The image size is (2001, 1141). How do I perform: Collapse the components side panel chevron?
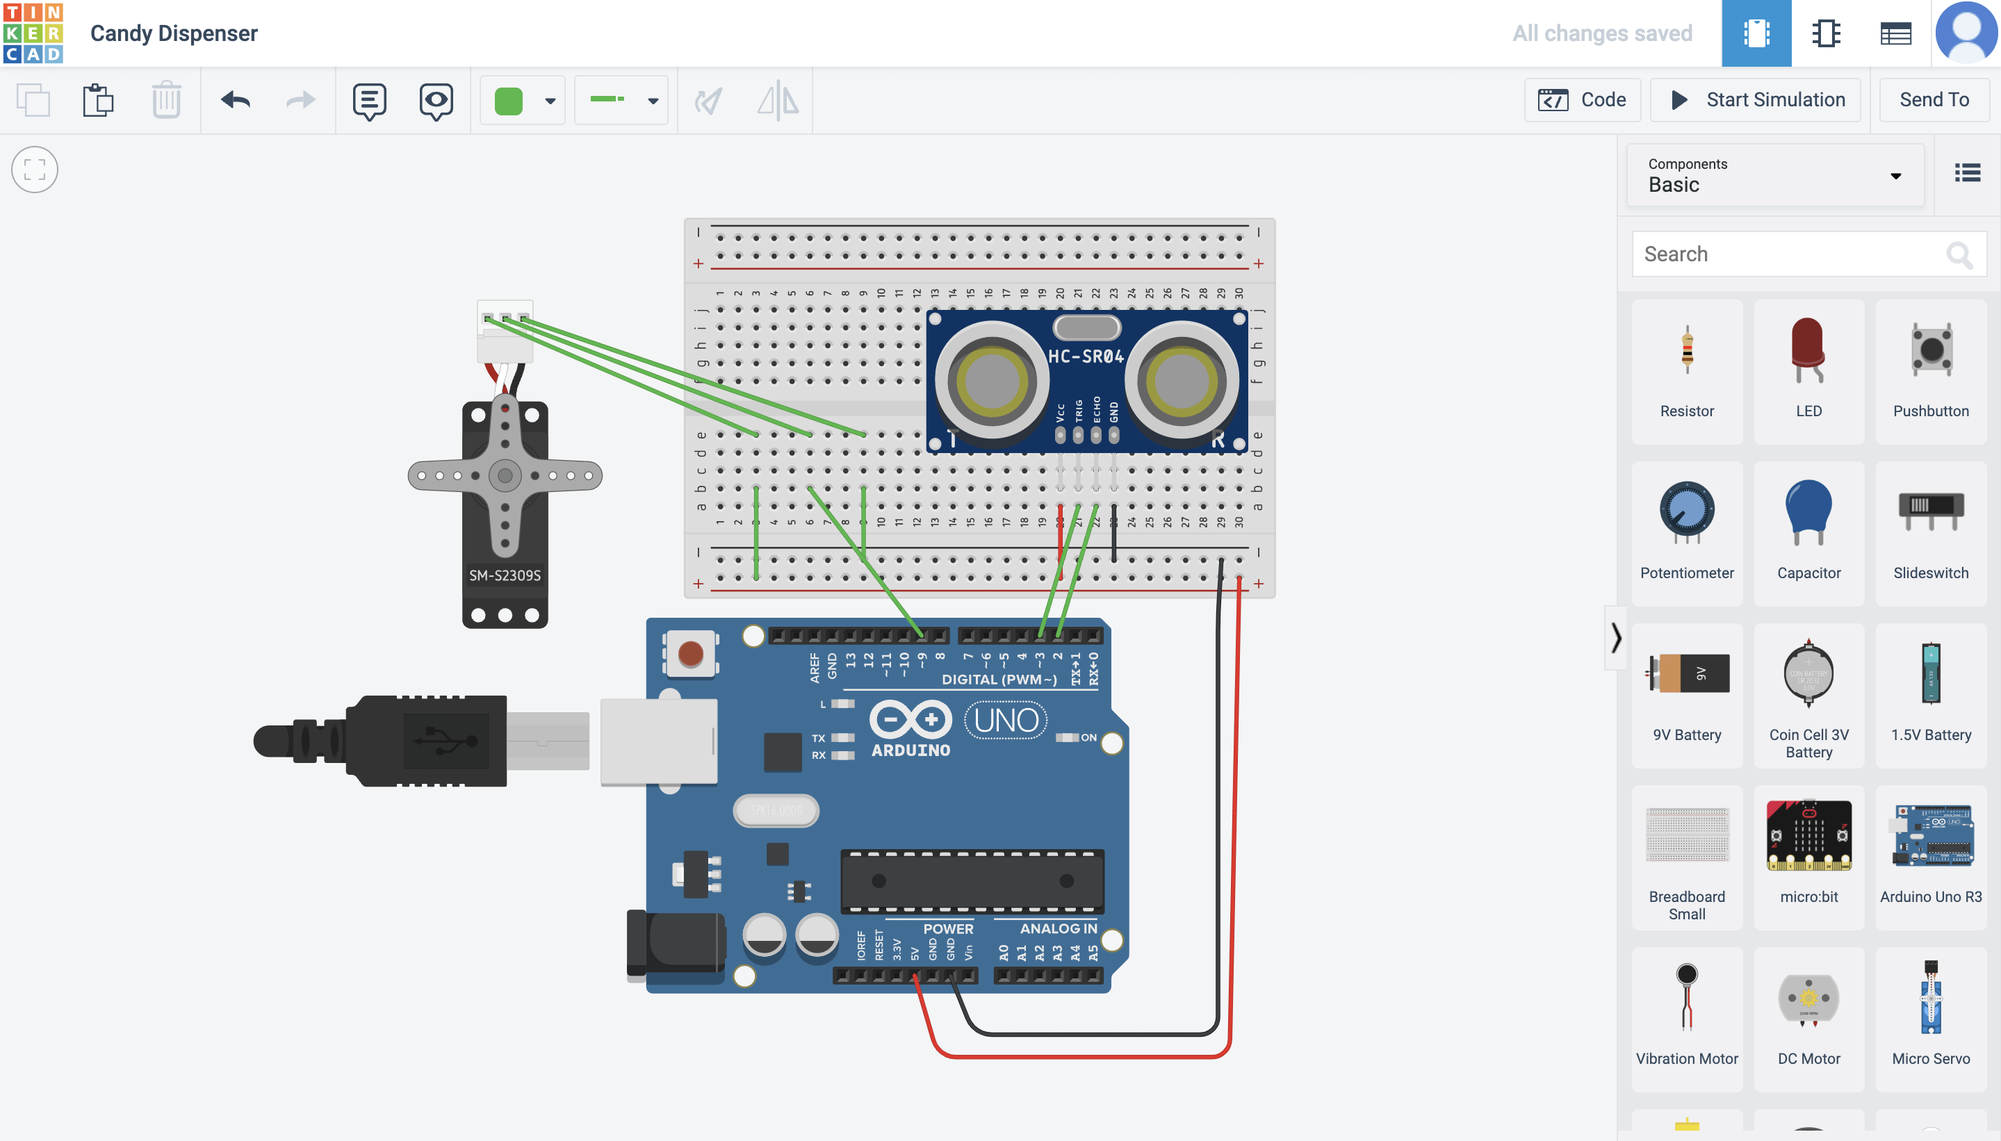pyautogui.click(x=1615, y=638)
